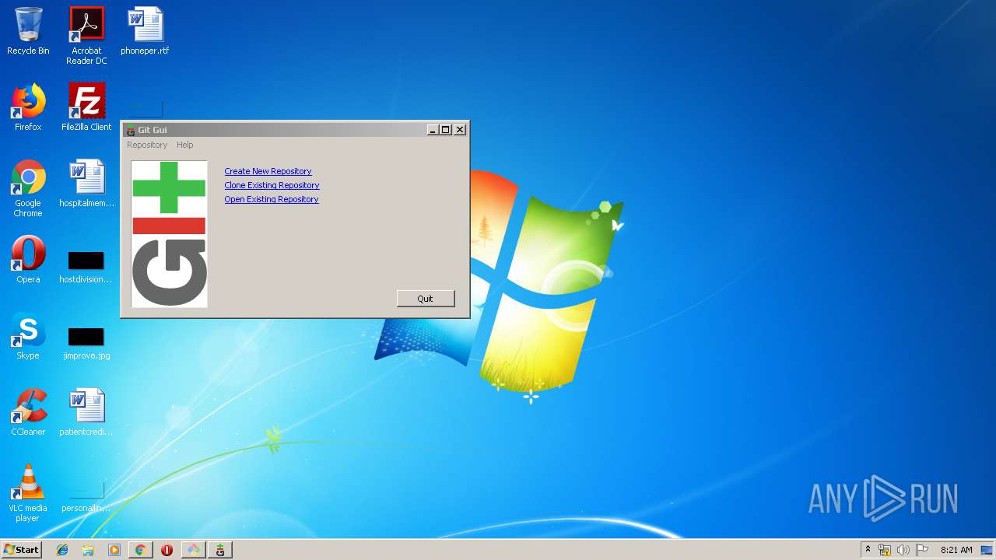Select the Opera desktop shortcut
The height and width of the screenshot is (560, 996).
click(x=28, y=260)
